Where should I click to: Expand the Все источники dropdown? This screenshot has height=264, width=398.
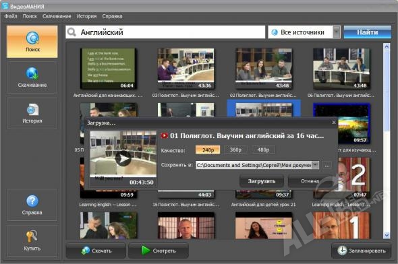click(x=337, y=32)
